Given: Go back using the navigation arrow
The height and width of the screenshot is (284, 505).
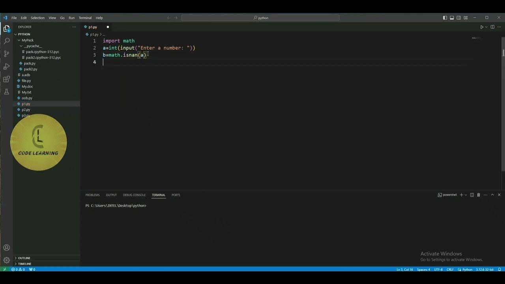Looking at the screenshot, I should click(169, 18).
